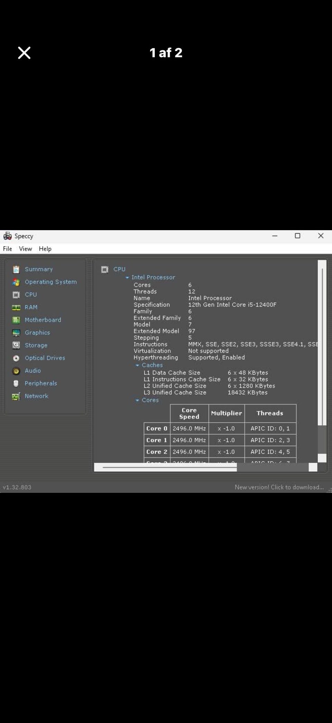Screen dimensions: 332x723
Task: Click Hyperthreading 'Supported, Enabled' value
Action: click(216, 358)
